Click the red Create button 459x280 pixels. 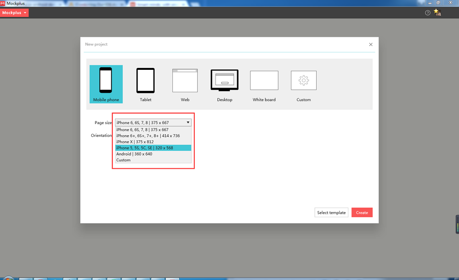pos(362,213)
